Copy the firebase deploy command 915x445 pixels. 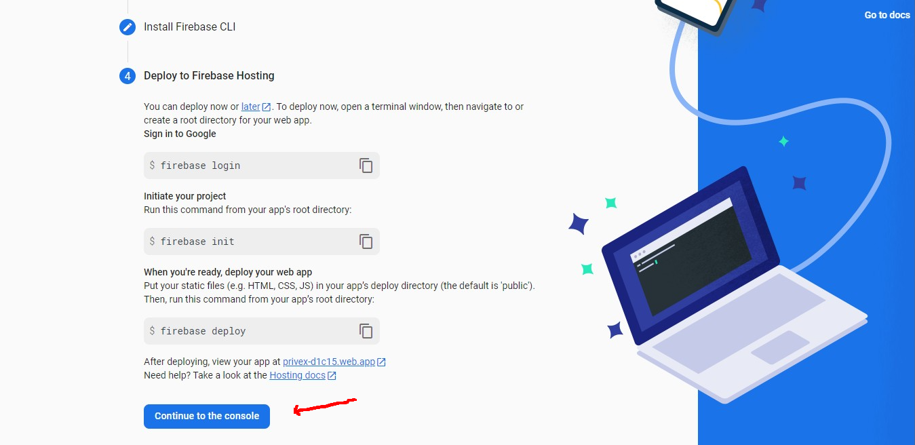point(366,331)
